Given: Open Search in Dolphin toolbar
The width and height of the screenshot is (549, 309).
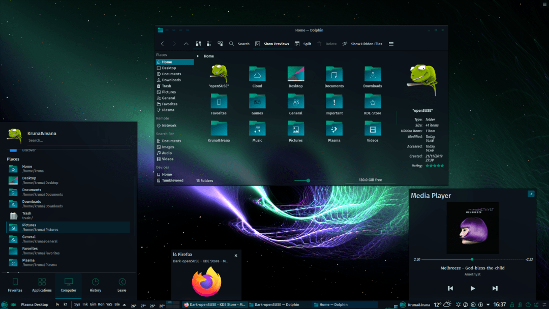Looking at the screenshot, I should click(x=239, y=44).
